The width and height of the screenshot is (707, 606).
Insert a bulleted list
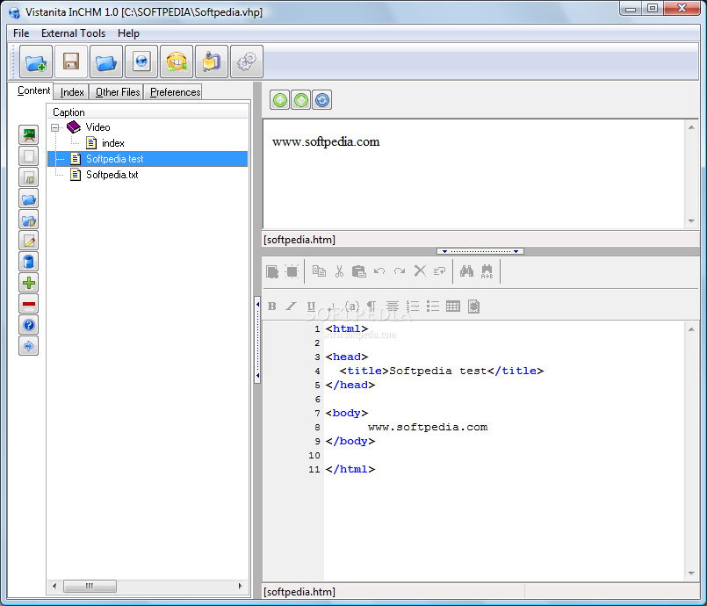(433, 307)
